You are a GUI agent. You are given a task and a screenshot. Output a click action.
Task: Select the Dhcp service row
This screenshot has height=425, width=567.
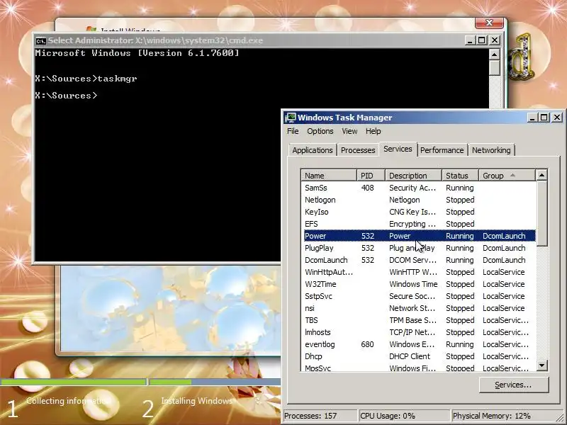point(420,356)
